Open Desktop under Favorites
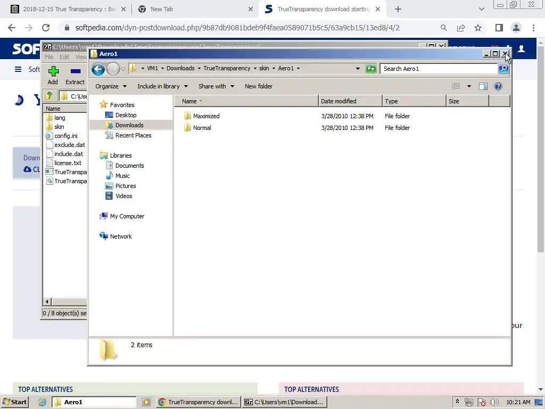The width and height of the screenshot is (545, 409). [x=121, y=115]
